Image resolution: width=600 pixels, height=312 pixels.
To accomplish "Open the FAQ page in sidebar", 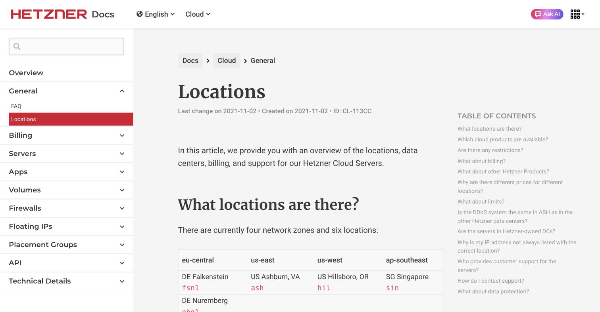I will coord(16,106).
